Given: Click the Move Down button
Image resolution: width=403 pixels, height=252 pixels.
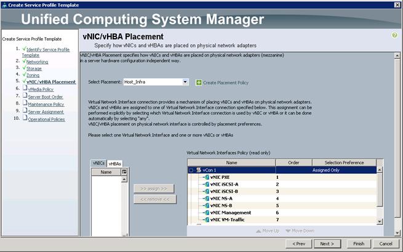Looking at the screenshot, I should (300, 231).
